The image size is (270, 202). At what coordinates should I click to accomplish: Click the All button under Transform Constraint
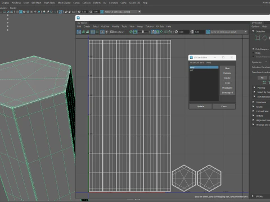262,77
